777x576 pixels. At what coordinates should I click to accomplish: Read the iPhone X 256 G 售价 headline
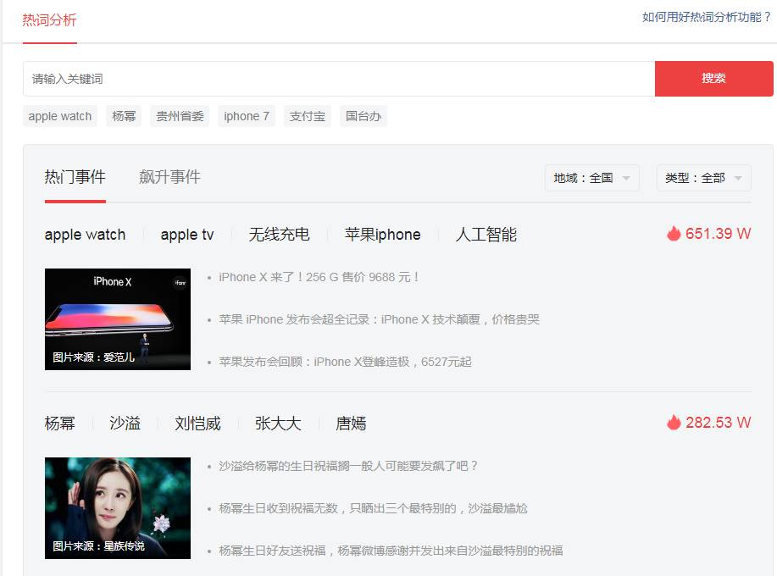[319, 277]
